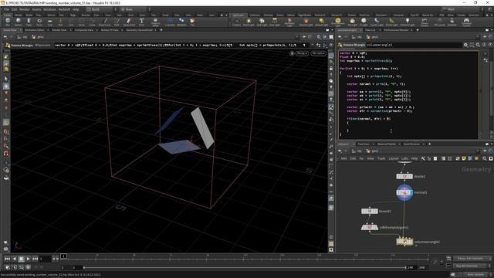Screen dimensions: 494x278
Task: Open the Windows menu
Action: pos(49,9)
